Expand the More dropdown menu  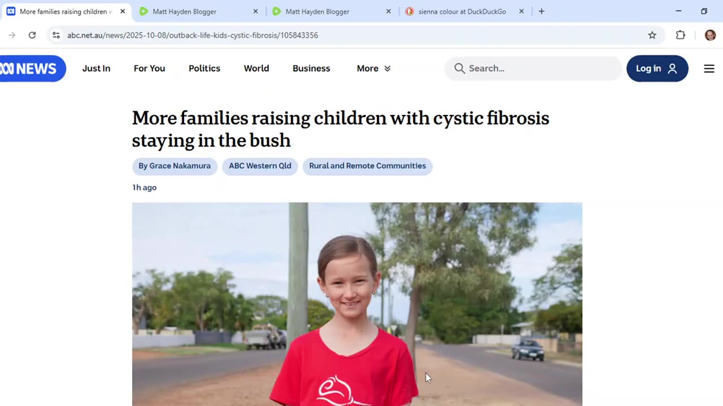(373, 68)
